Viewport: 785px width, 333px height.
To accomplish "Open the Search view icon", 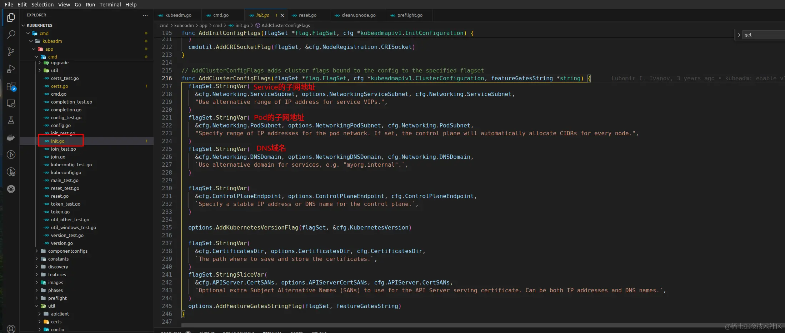I will (x=11, y=35).
